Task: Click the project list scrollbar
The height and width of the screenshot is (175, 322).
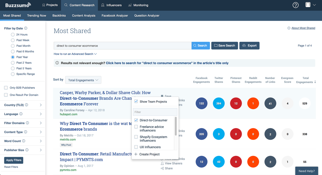Action: click(176, 126)
